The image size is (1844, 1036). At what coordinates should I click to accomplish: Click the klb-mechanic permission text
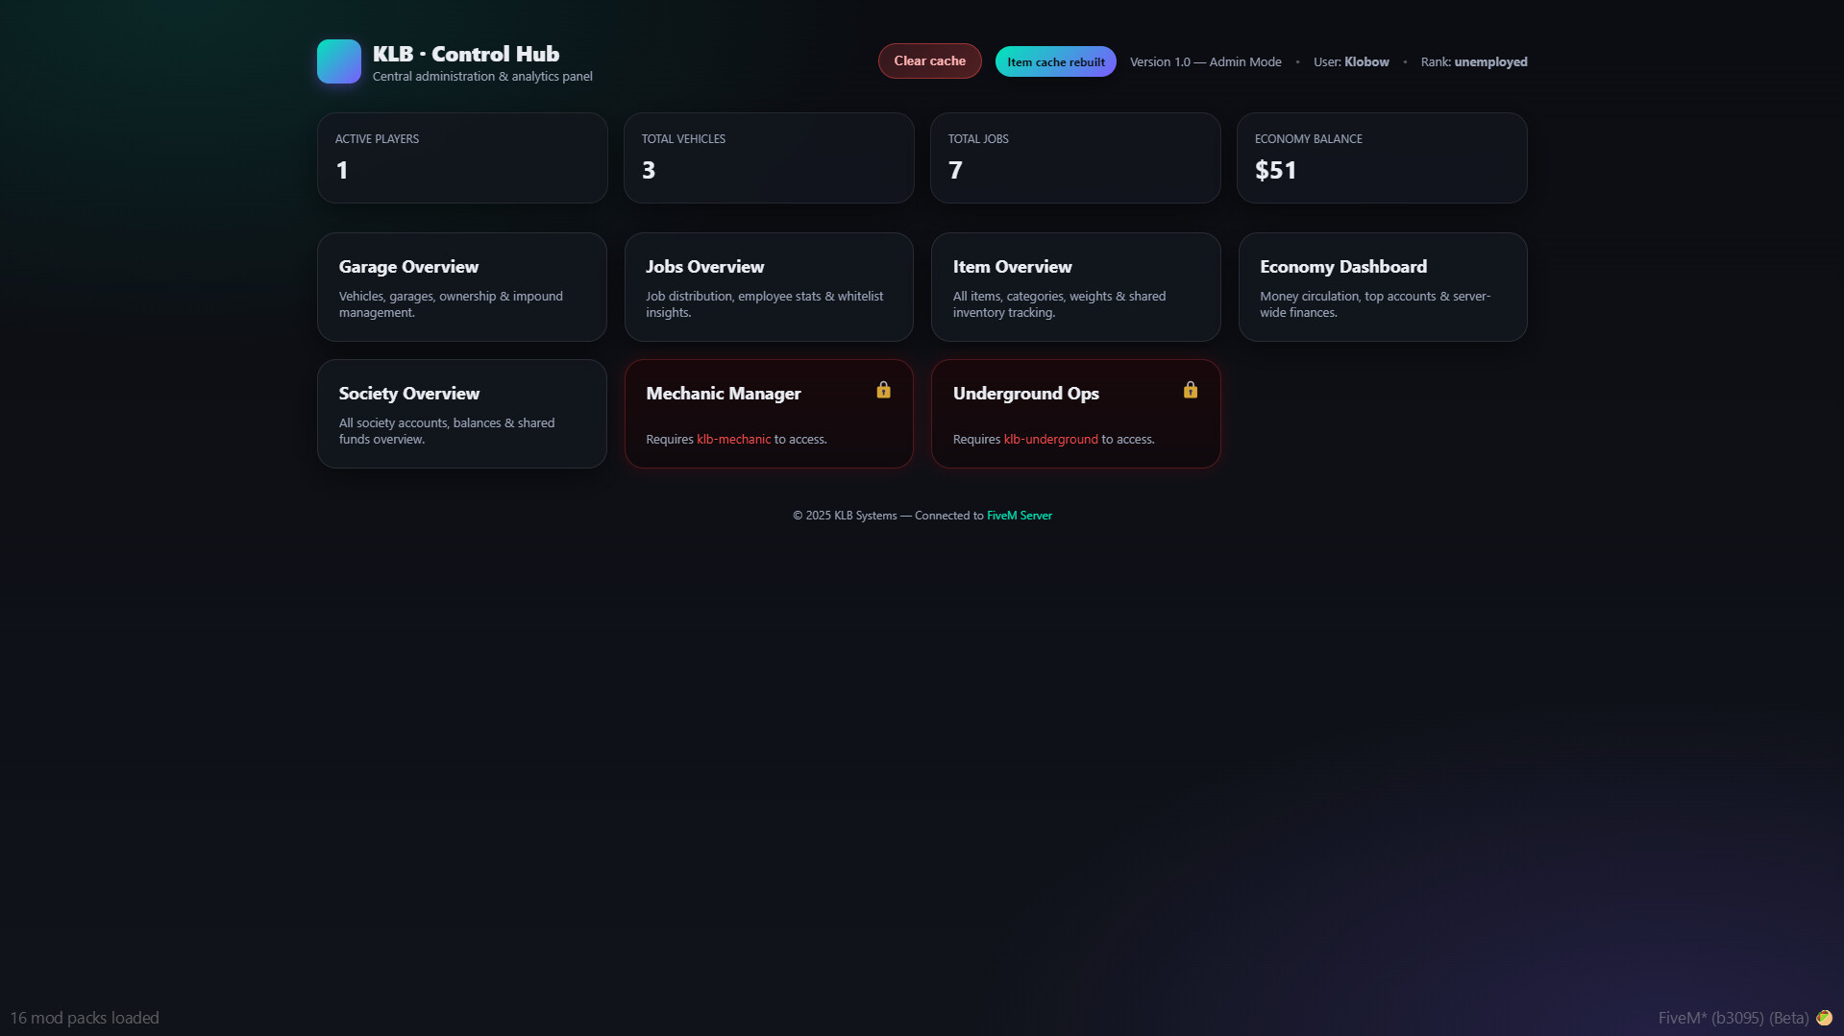pos(733,439)
